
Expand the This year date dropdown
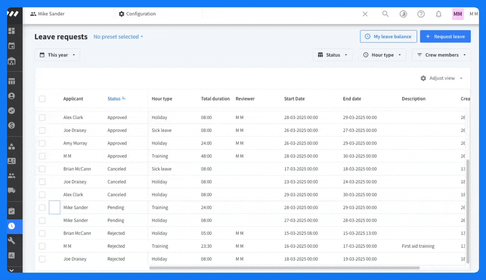coord(57,55)
